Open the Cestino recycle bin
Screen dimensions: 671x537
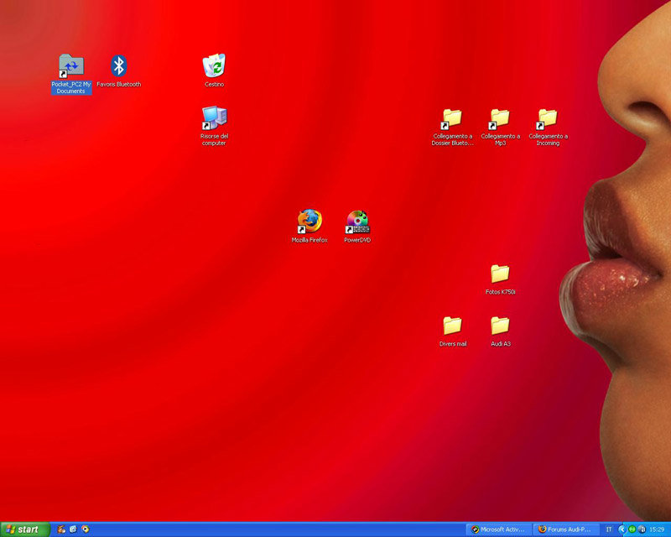214,66
